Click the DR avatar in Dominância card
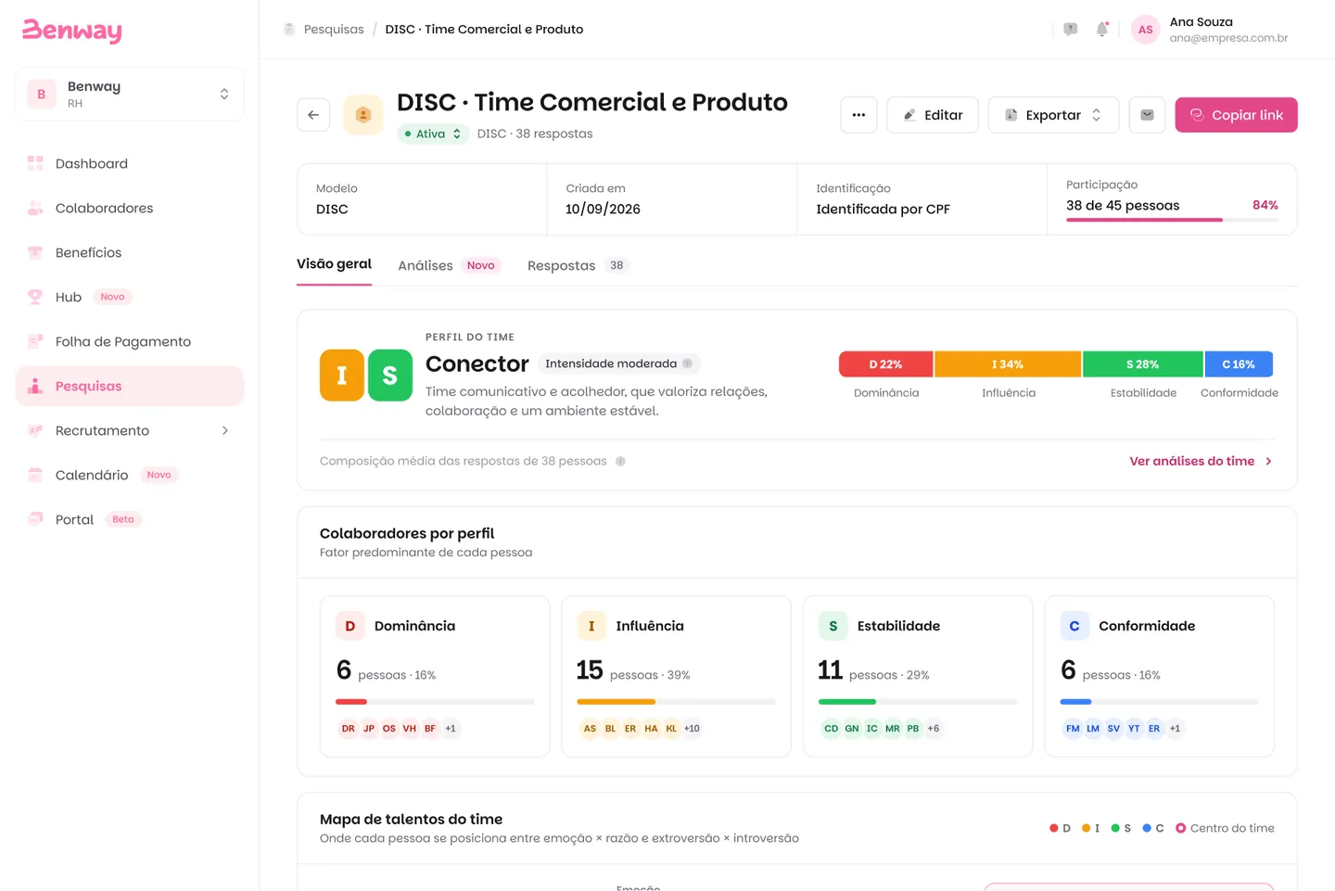 click(x=348, y=729)
